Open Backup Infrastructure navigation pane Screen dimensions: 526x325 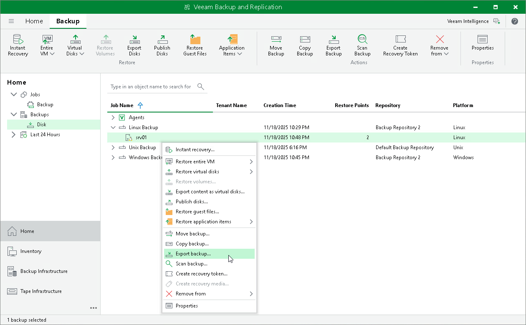[x=50, y=271]
